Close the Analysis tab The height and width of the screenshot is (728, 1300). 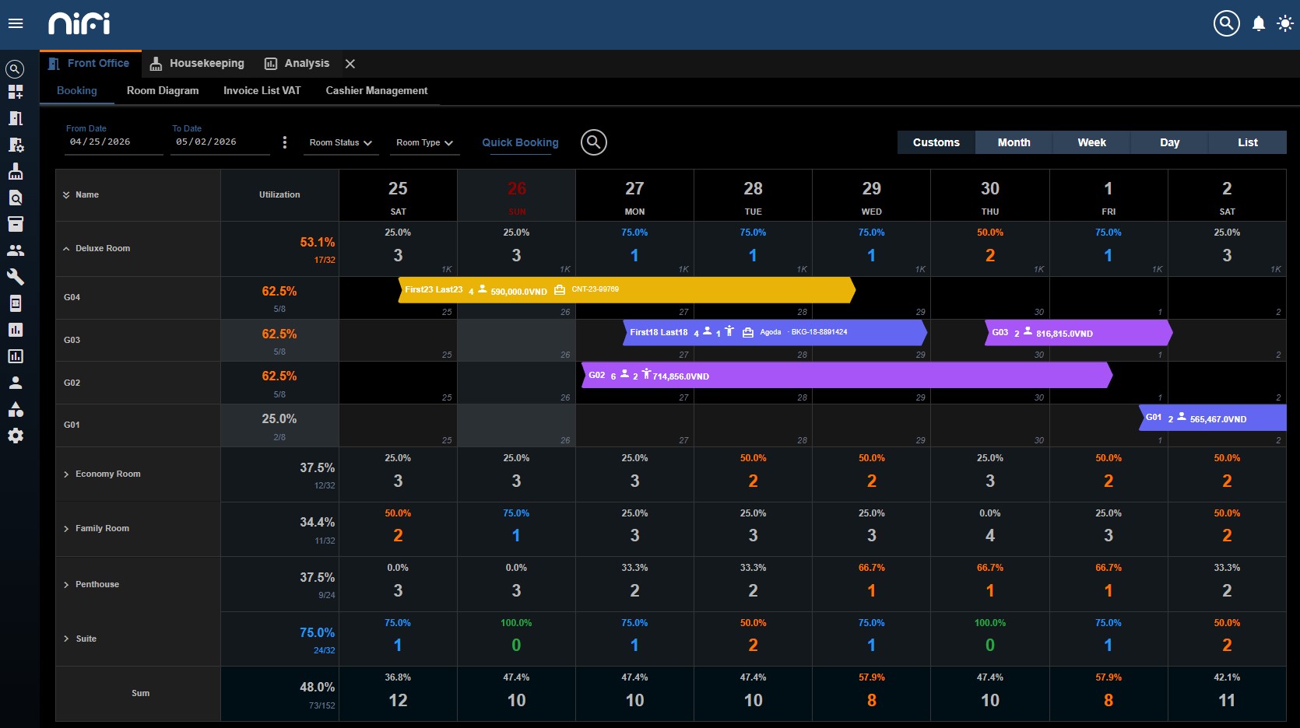click(x=350, y=64)
